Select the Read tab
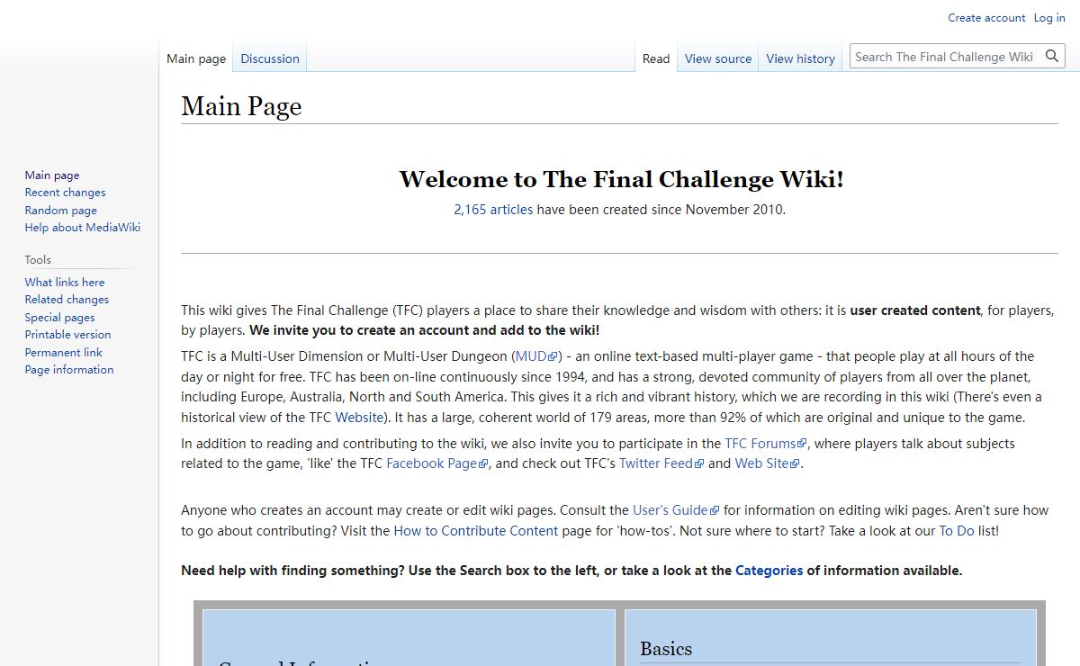1080x666 pixels. tap(656, 58)
